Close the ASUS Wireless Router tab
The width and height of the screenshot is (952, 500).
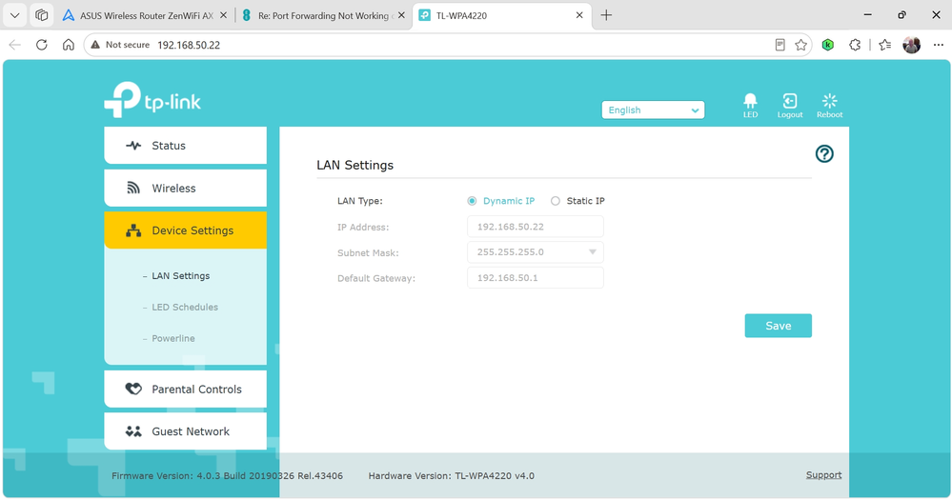coord(223,15)
